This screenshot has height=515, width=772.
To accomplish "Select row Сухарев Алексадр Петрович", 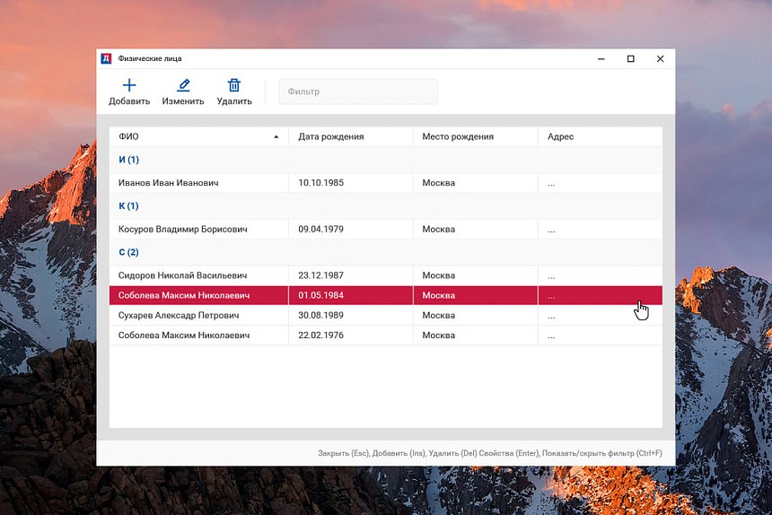I will tap(385, 315).
